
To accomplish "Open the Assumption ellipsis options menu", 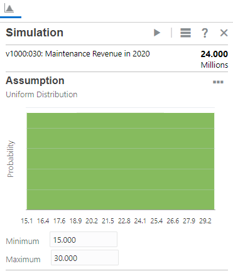I will tap(218, 82).
